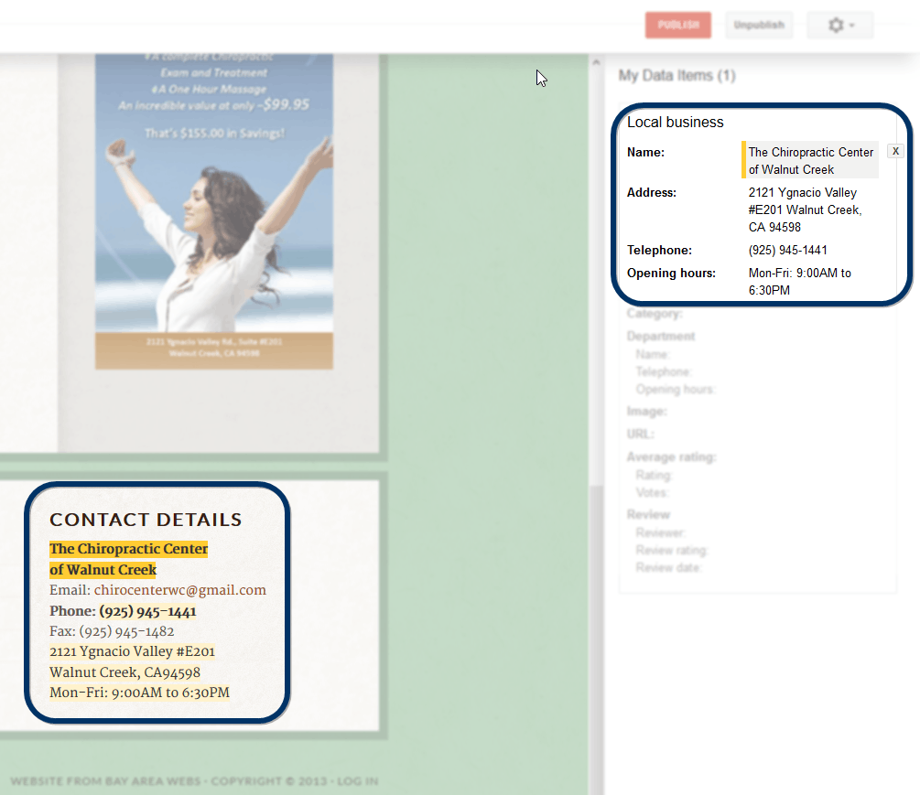Click the 2121 Ygnacio Valley #E201 address line

point(132,651)
